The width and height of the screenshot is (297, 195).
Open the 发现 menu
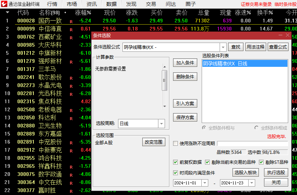click(x=131, y=4)
